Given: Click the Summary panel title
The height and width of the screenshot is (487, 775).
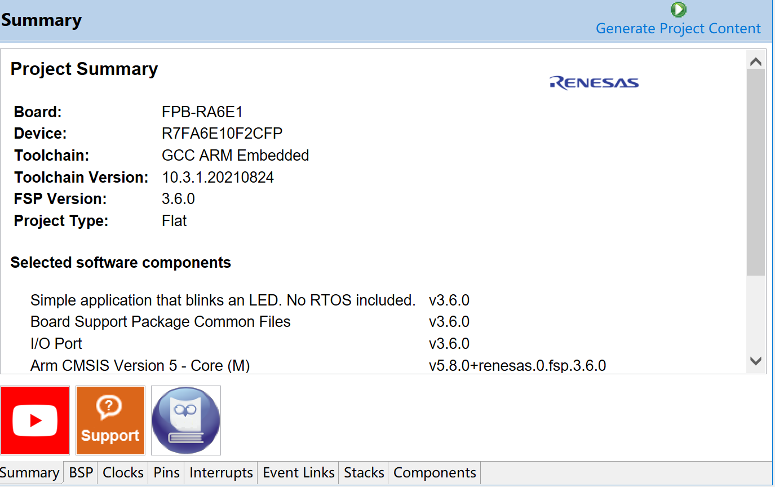Looking at the screenshot, I should tap(41, 20).
